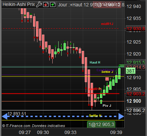The width and height of the screenshot is (147, 136).
Task: Click the 12 920 price axis label
Action: tap(134, 54)
